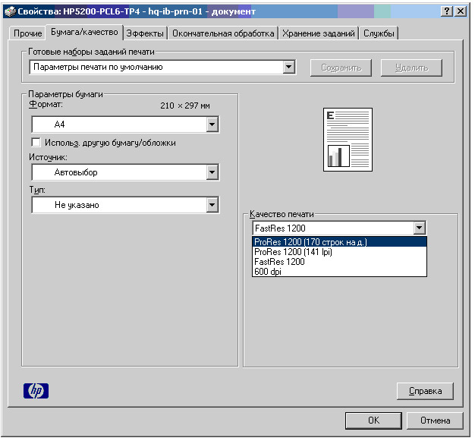This screenshot has height=441, width=475.
Task: Expand the Автовыбор source dropdown arrow
Action: (x=212, y=172)
